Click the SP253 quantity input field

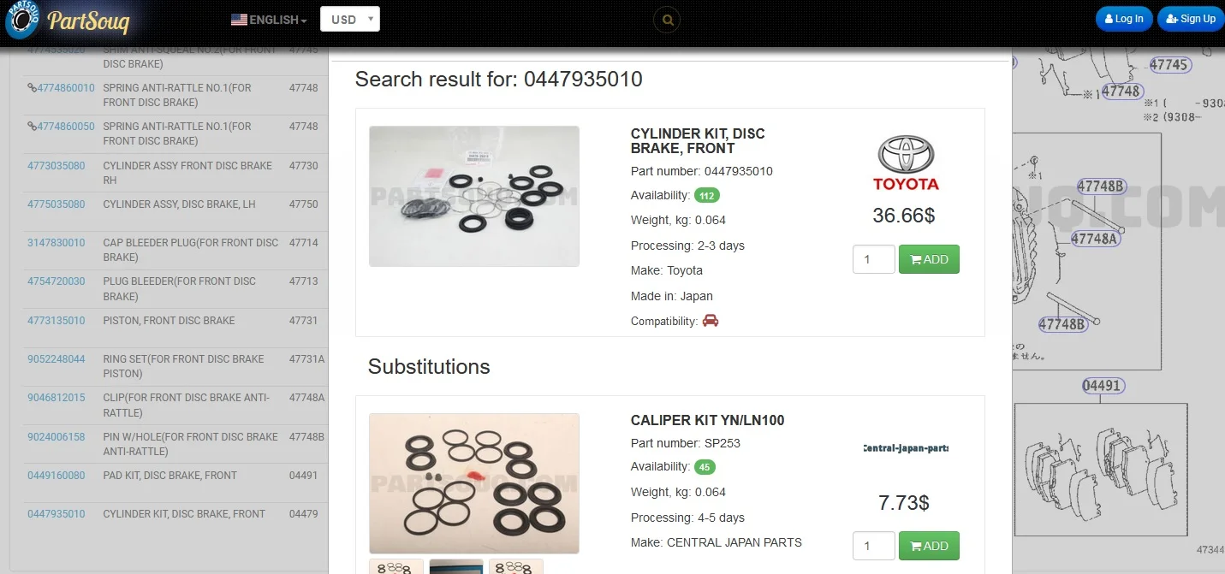tap(873, 546)
